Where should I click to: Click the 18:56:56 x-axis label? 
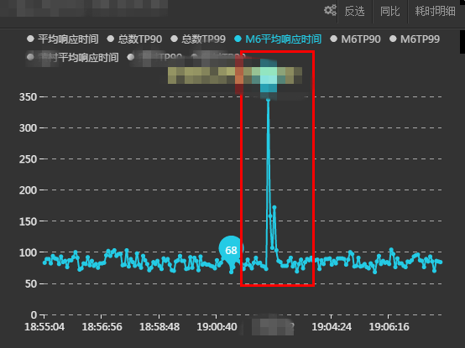tap(102, 327)
